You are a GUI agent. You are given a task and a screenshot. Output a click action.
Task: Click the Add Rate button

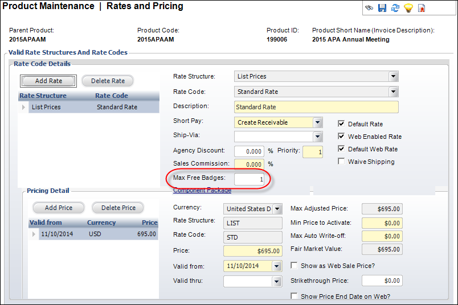(x=48, y=81)
